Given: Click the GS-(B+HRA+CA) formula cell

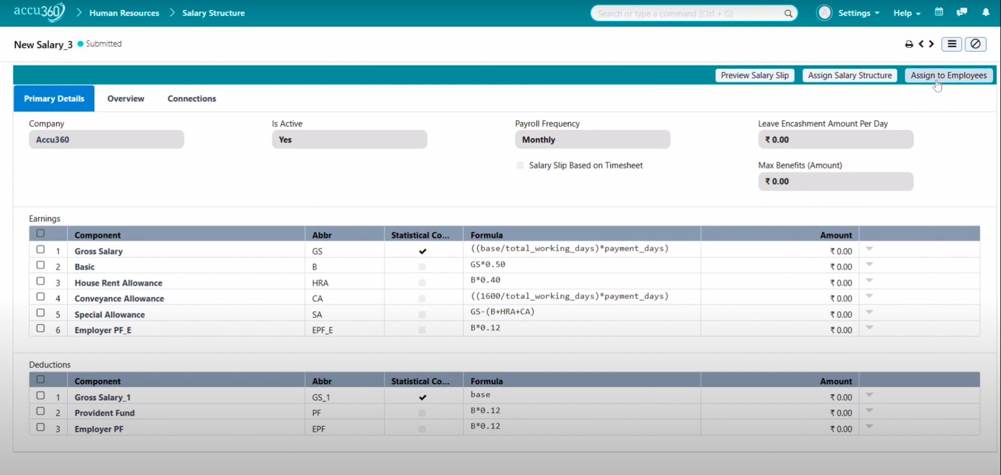Looking at the screenshot, I should click(582, 312).
